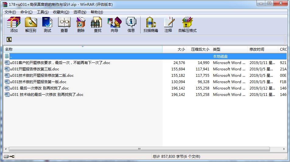Viewport: 290px width, 162px height.
Task: Click the Virus Scan (扫描病毒) icon
Action: click(151, 25)
